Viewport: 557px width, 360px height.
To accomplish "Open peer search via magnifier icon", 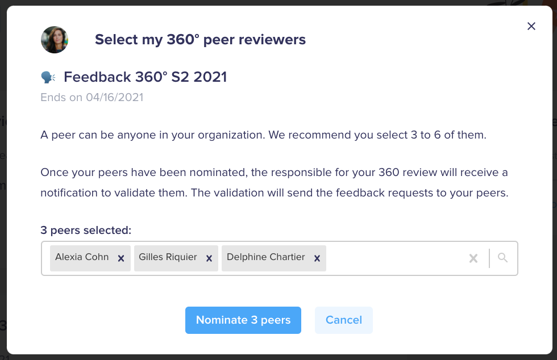I will tap(502, 257).
